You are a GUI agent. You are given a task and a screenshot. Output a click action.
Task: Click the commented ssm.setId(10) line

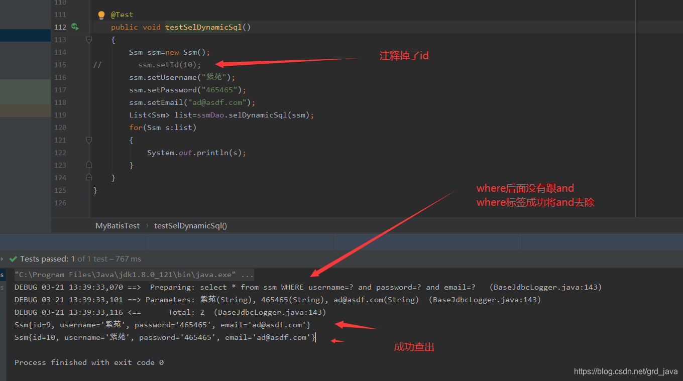tap(169, 65)
